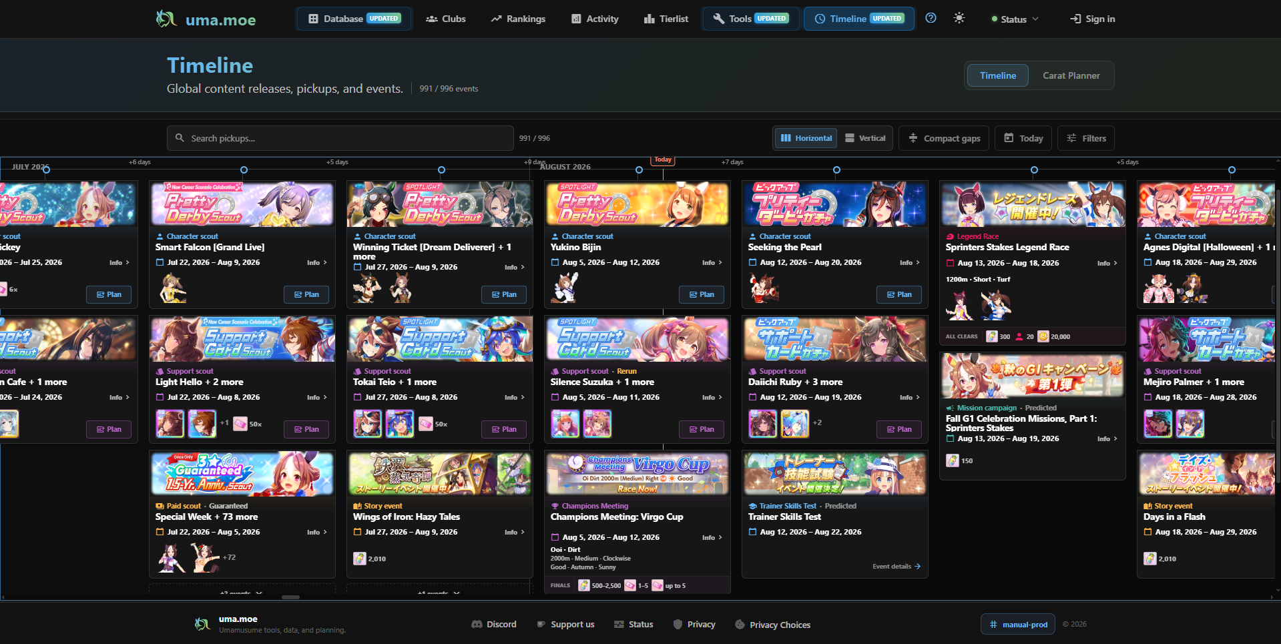Click the uma.moe logo icon in header
Image resolution: width=1281 pixels, height=644 pixels.
tap(166, 19)
